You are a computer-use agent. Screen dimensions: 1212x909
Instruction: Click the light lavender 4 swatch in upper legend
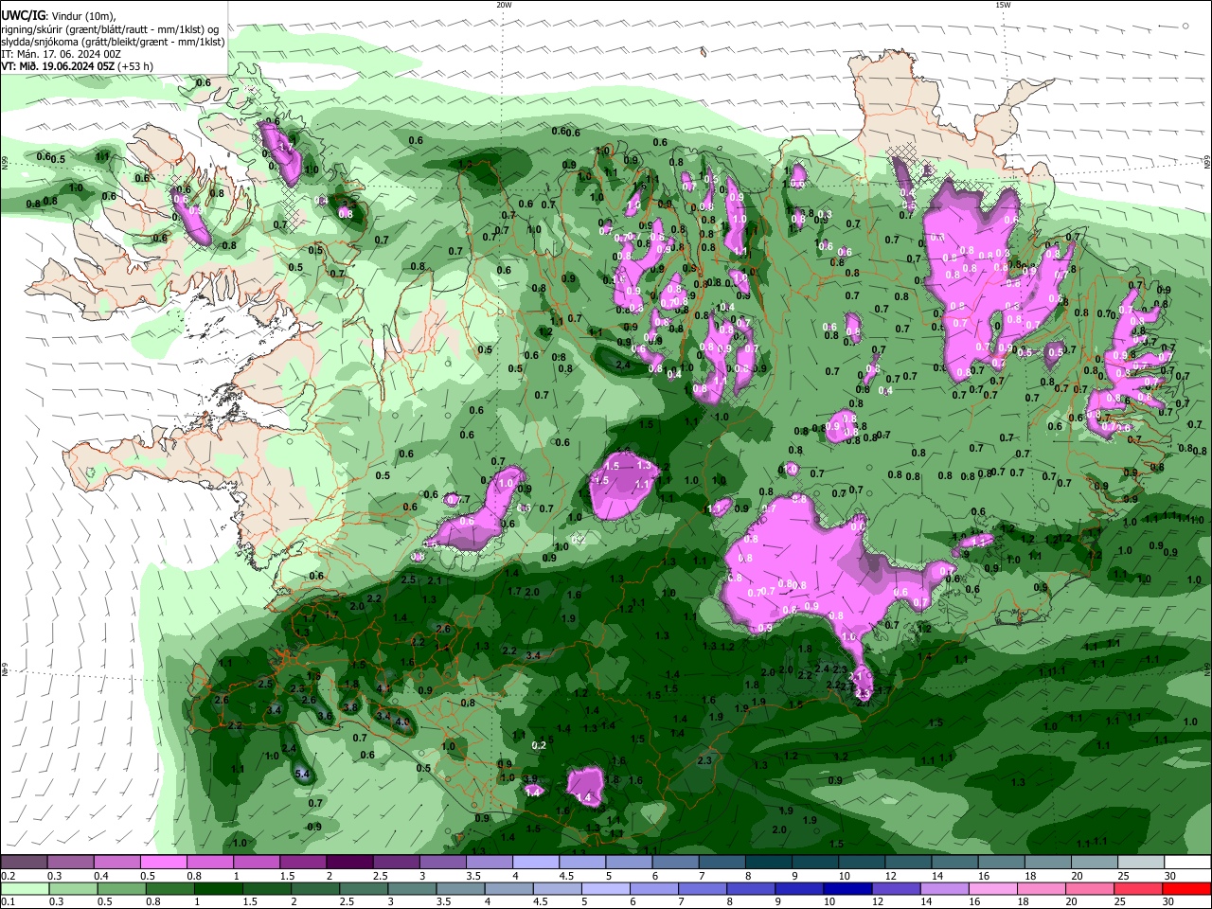click(x=536, y=863)
